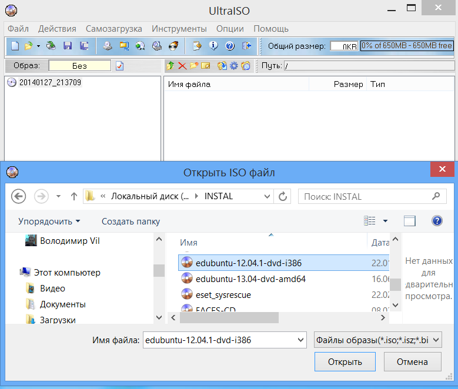Click the Up folder green arrow icon
This screenshot has height=389, width=458.
(171, 66)
